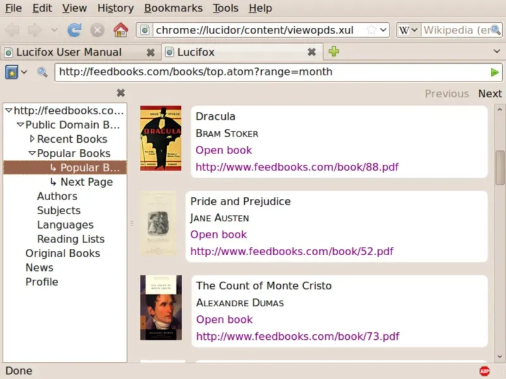The width and height of the screenshot is (506, 379).
Task: Close the Lucifox User Manual tab
Action: [x=151, y=52]
